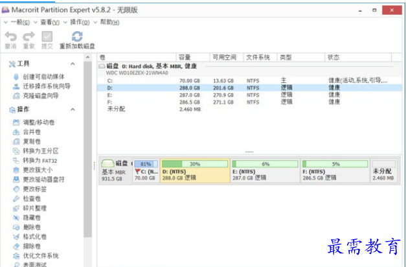Start 克隆磁盘向导
Viewport: 406px width, 267px height.
click(40, 96)
